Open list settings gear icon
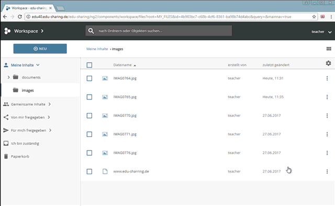 point(328,63)
